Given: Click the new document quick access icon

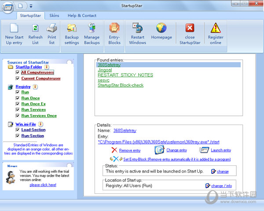Looking at the screenshot, I should [21, 6].
